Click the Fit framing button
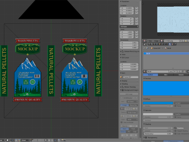The image size is (189, 142). pyautogui.click(x=129, y=131)
